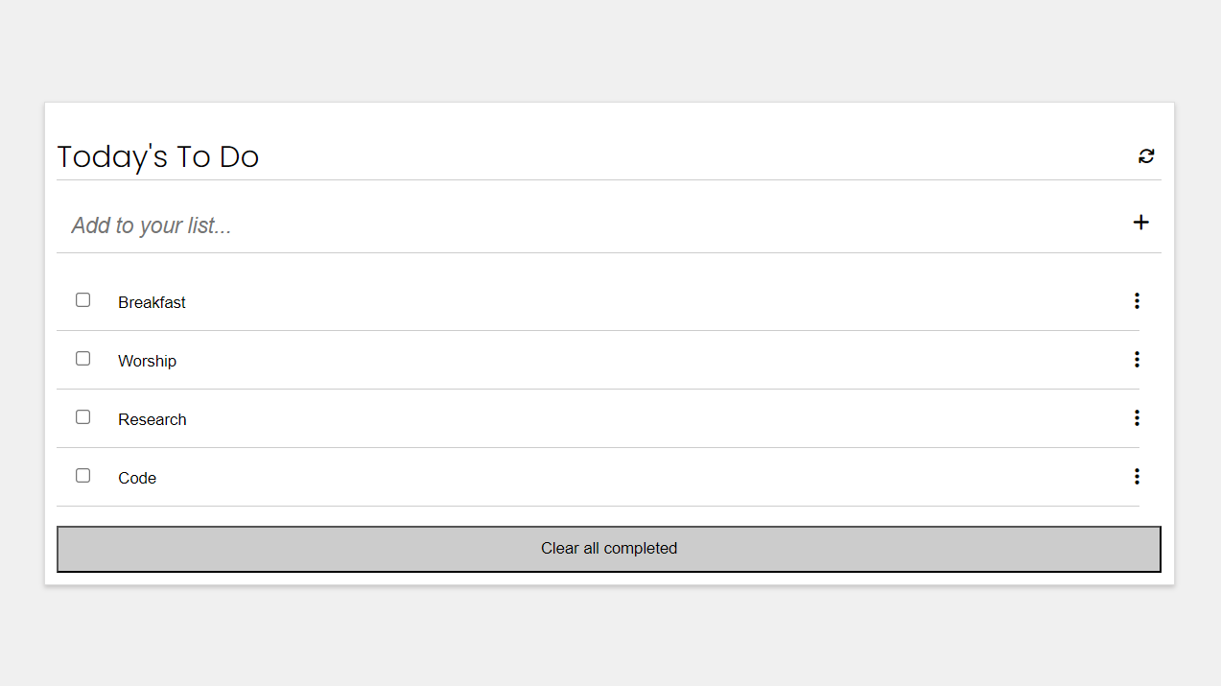1221x686 pixels.
Task: Submit the new item with the plus sign
Action: tap(1140, 223)
